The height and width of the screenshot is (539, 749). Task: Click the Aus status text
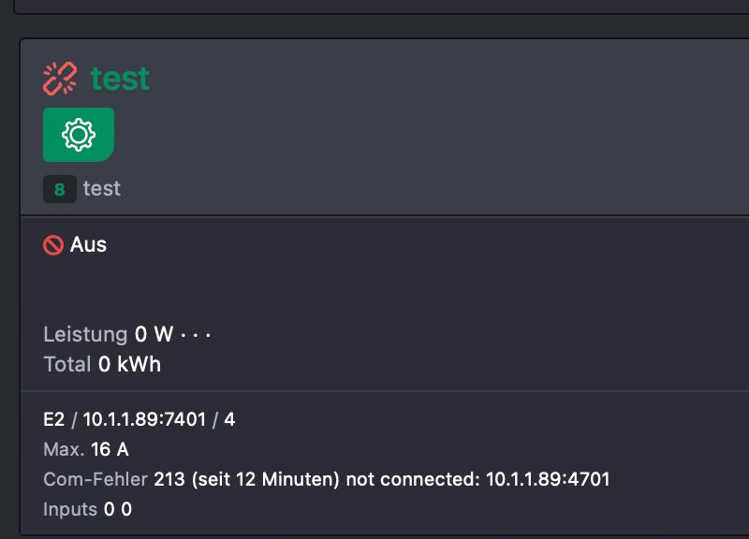[x=88, y=244]
